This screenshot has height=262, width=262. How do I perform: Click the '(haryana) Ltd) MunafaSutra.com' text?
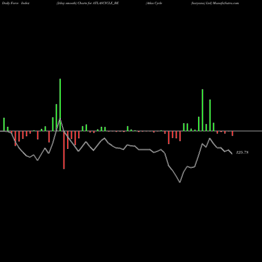click(x=215, y=3)
